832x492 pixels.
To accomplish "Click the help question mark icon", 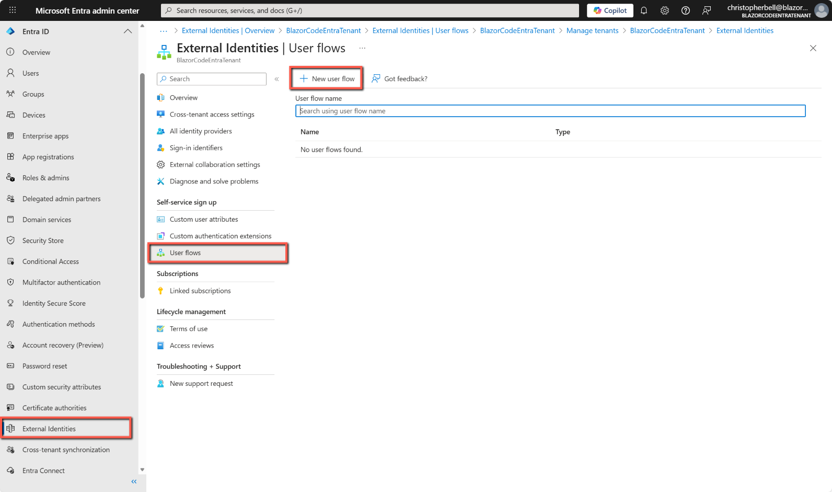I will (x=686, y=10).
